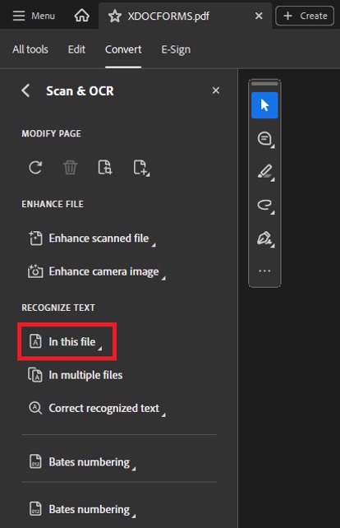Star the XDOCFORMS.pdf file
Screen dimensions: 340x528
115,16
